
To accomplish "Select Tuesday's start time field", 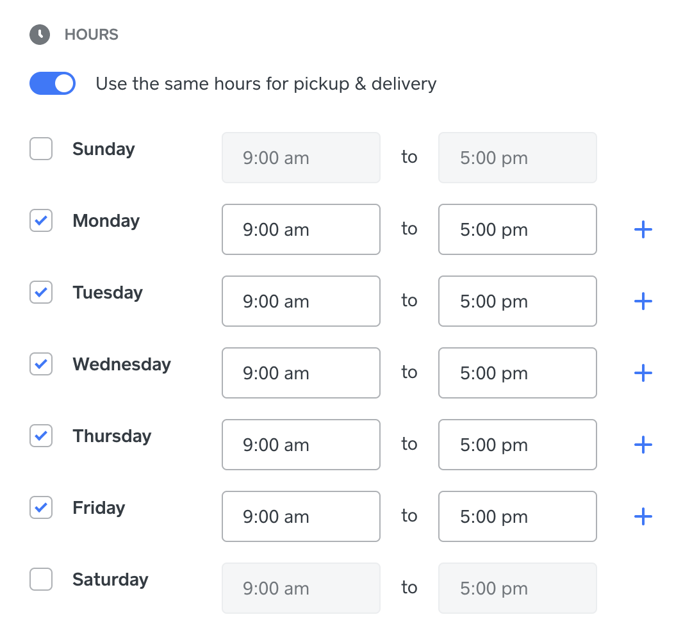I will 300,301.
